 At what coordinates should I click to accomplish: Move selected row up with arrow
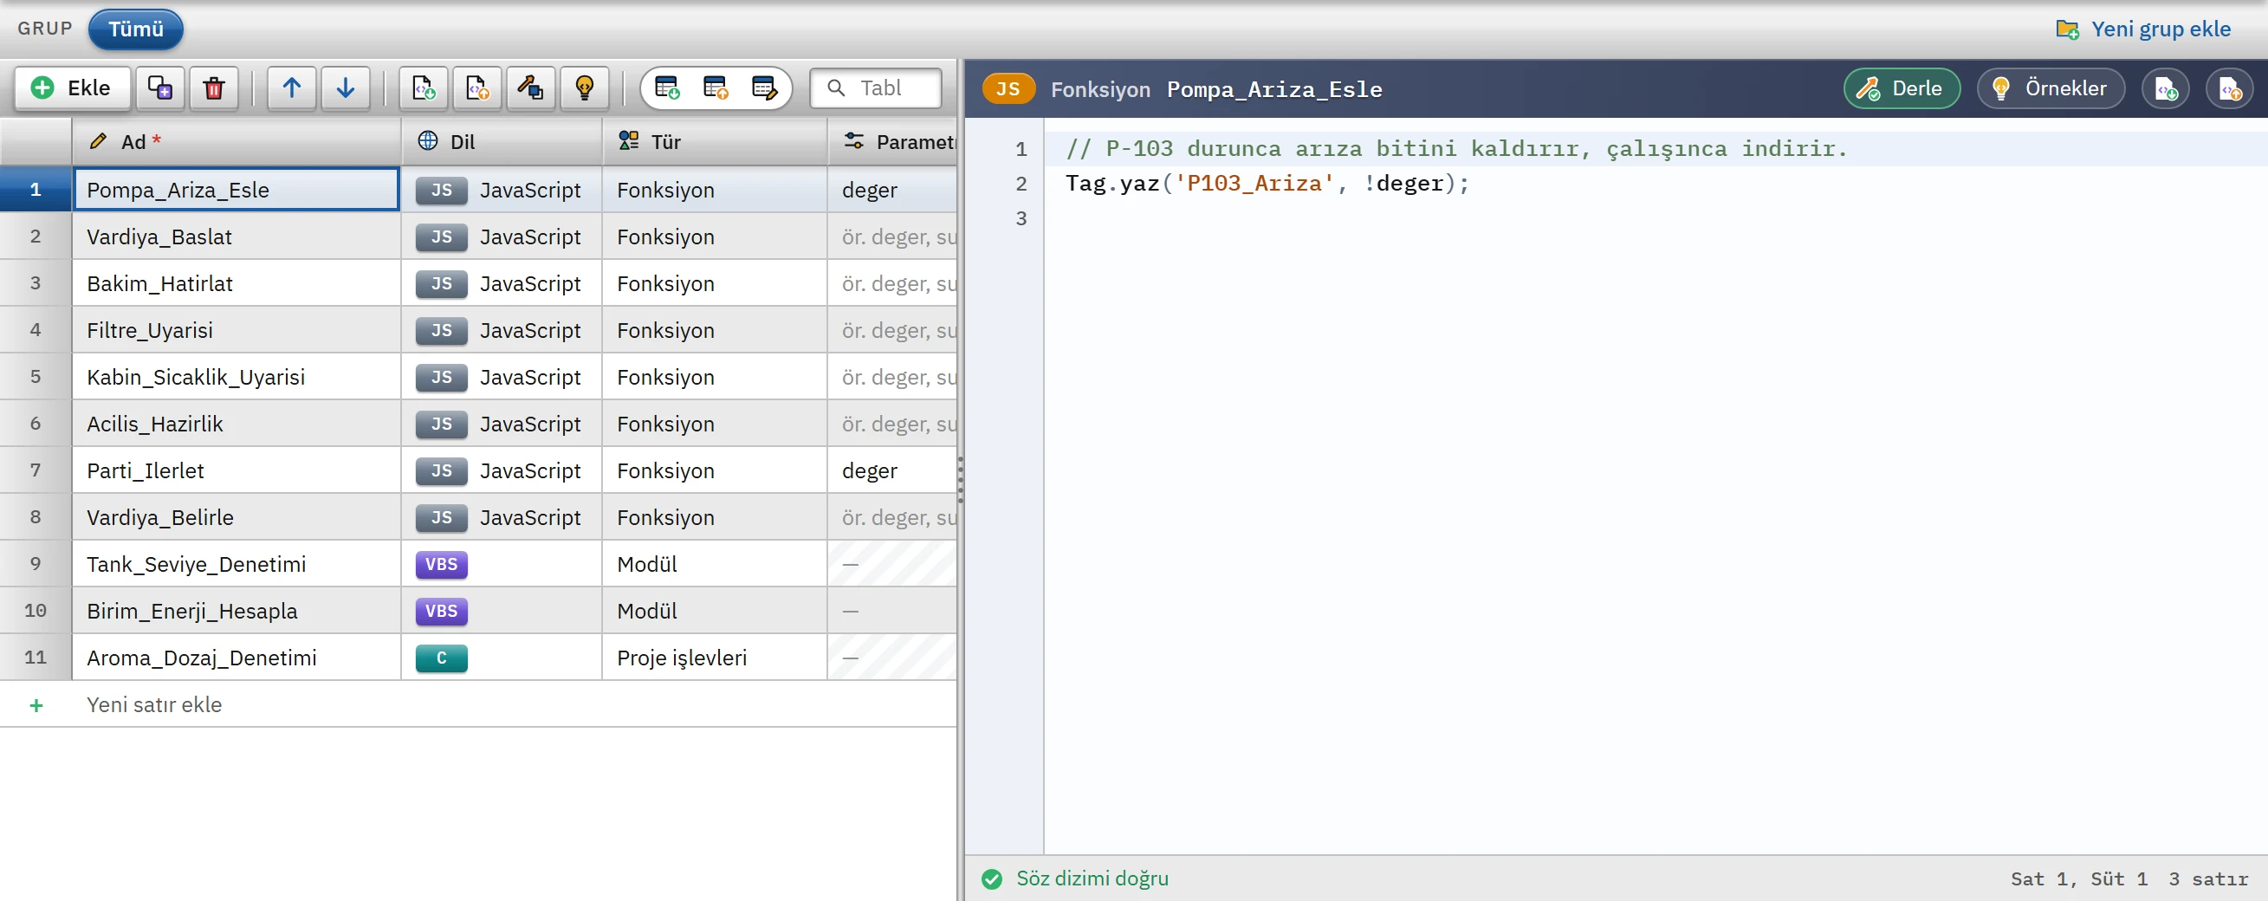point(291,88)
